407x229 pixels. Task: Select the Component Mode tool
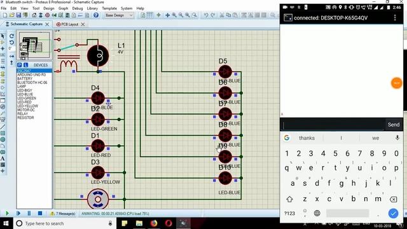click(3, 43)
